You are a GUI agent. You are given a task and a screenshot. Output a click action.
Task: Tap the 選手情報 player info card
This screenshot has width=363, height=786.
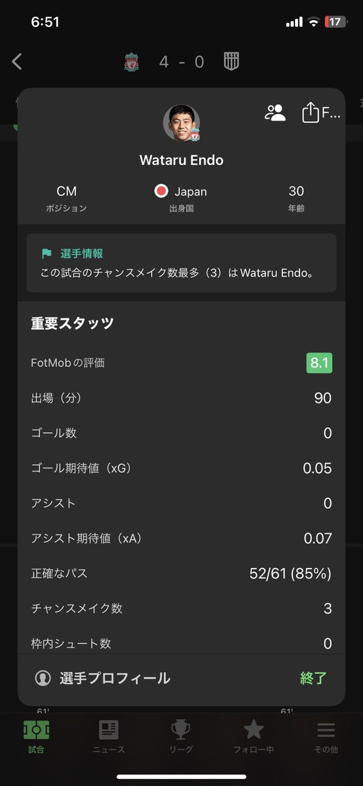click(181, 263)
